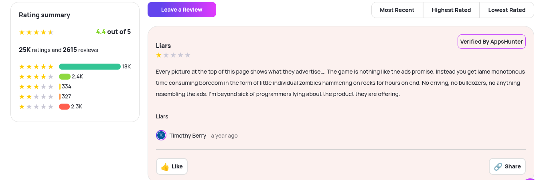This screenshot has width=545, height=180.
Task: Click Timothy Berry's TB avatar
Action: (161, 135)
